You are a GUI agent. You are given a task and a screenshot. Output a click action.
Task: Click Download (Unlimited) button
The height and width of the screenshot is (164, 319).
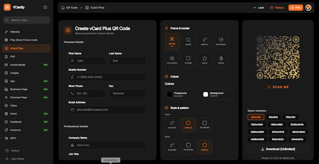click(278, 149)
